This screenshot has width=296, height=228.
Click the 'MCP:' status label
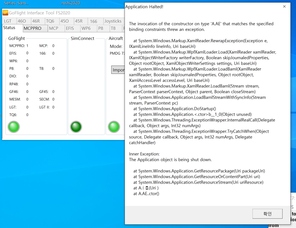43,46
